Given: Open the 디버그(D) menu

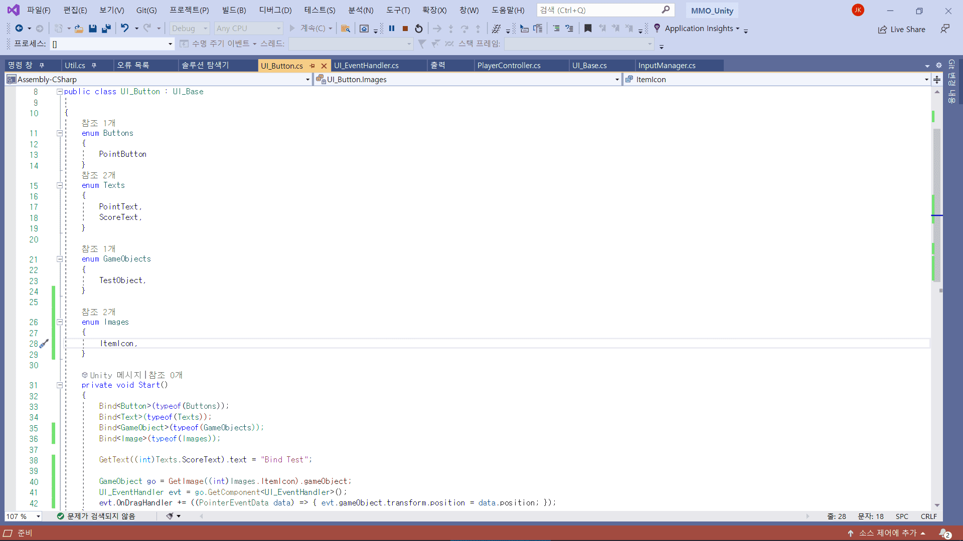Looking at the screenshot, I should coord(275,10).
